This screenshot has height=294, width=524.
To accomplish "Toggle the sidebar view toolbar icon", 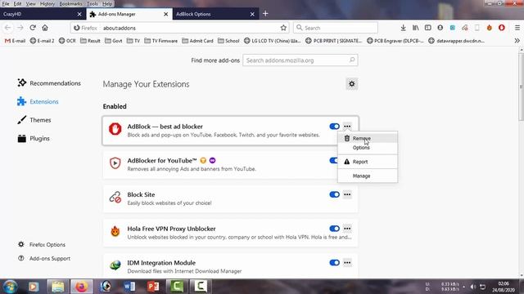I will 427,28.
